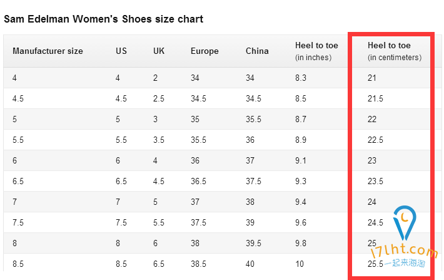
Task: Click the UK column header
Action: pyautogui.click(x=159, y=51)
